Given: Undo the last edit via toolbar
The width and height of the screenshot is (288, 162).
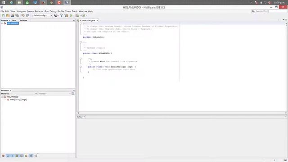Looking at the screenshot, I should [x=23, y=16].
